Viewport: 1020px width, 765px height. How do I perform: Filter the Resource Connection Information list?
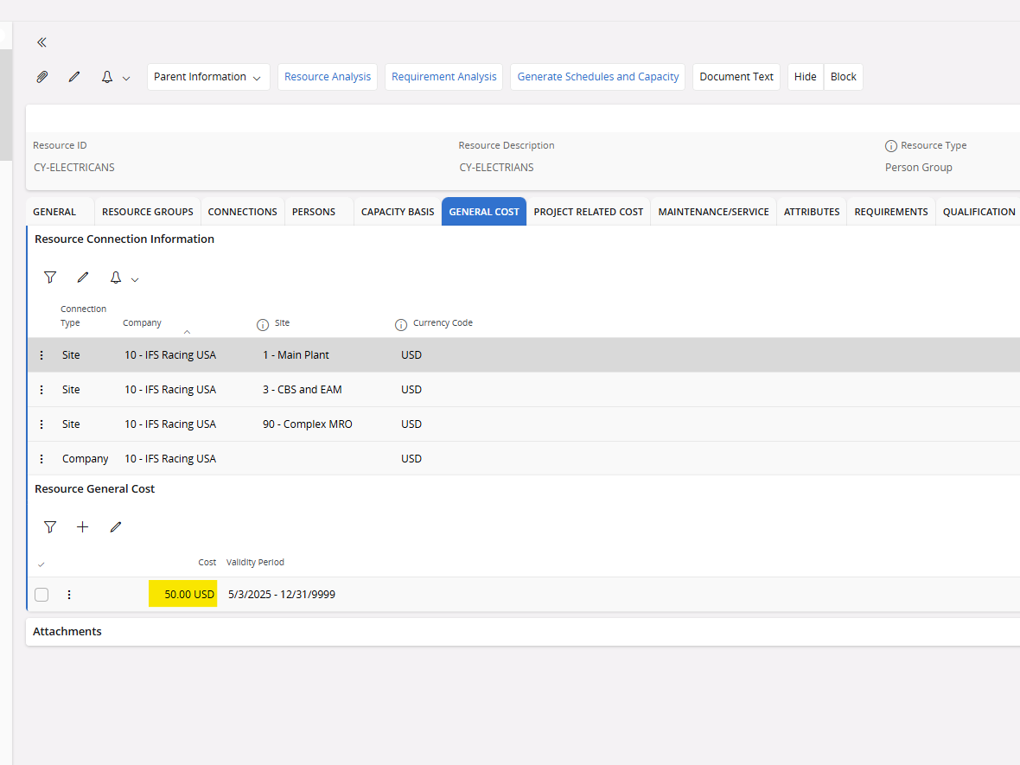click(50, 277)
